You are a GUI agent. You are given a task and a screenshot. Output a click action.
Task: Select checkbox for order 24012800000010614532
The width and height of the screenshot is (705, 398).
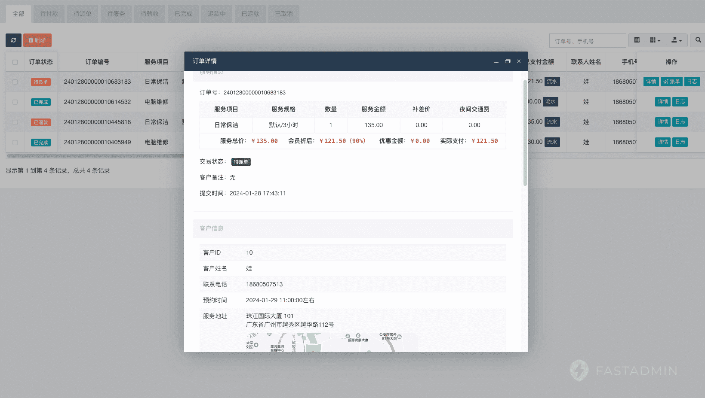point(15,102)
